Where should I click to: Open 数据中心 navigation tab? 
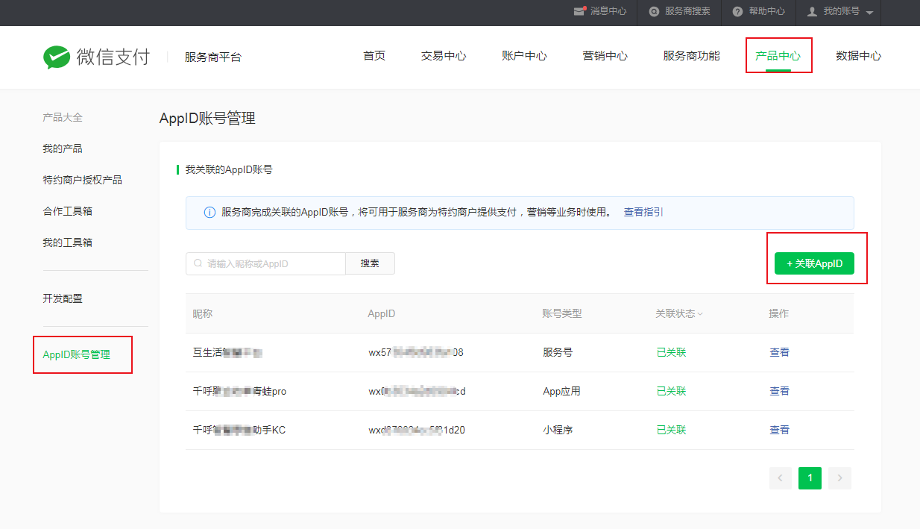858,56
